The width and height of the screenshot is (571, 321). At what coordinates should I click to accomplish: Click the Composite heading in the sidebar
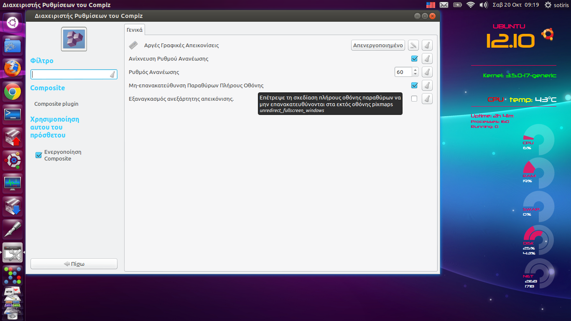pos(48,88)
